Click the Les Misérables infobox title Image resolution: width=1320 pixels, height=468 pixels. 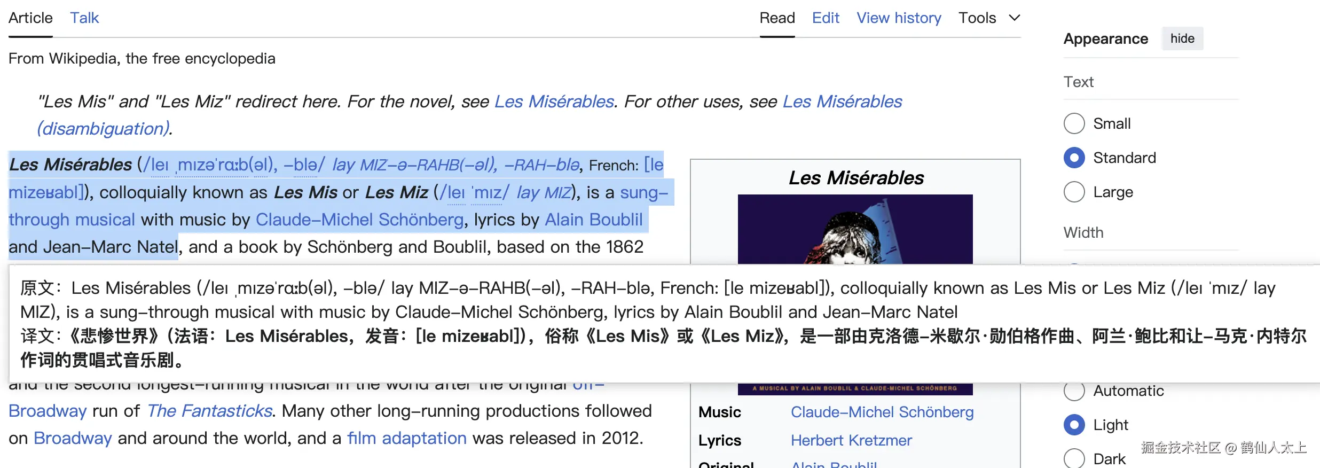pos(856,177)
